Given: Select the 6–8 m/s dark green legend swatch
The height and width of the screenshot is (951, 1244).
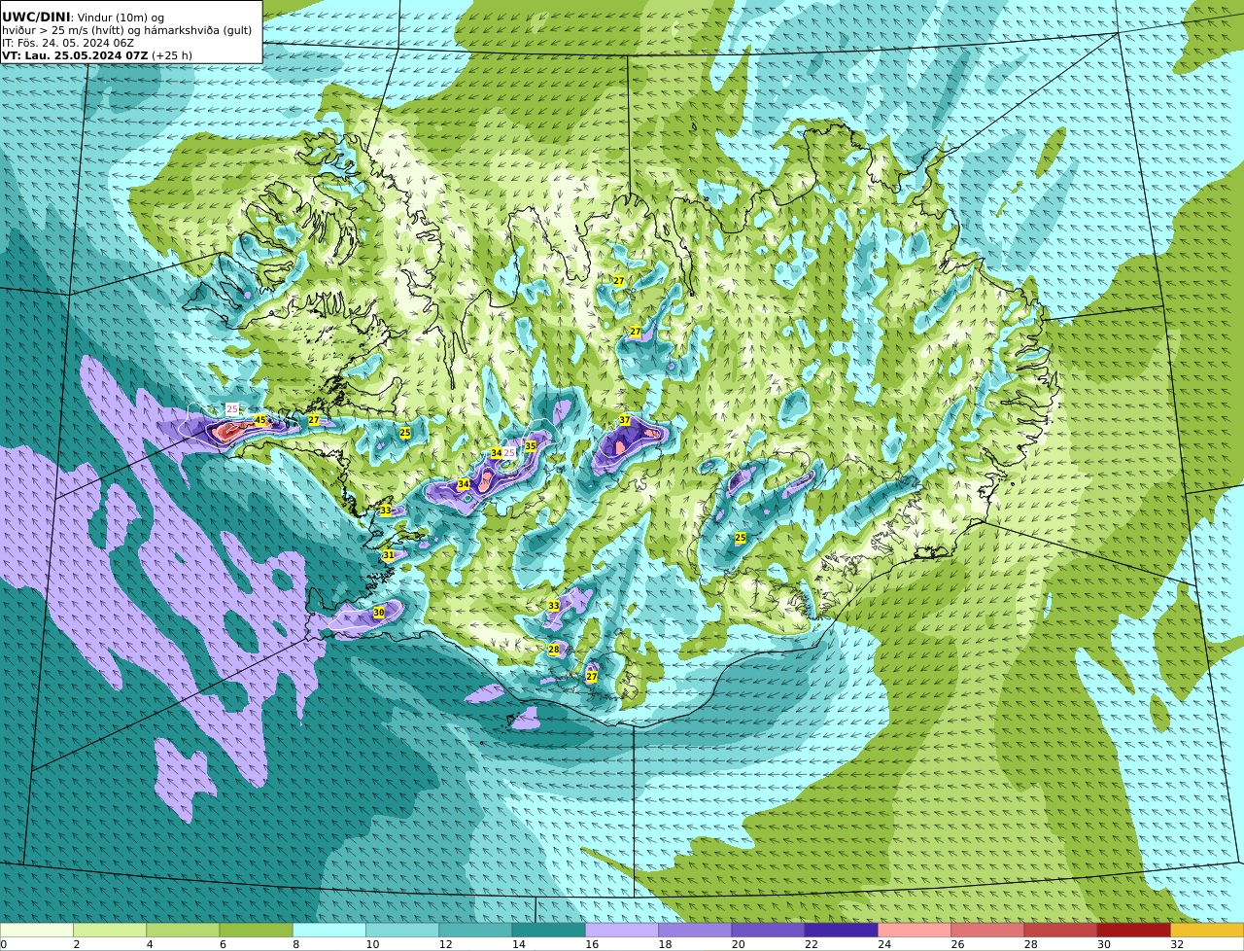Looking at the screenshot, I should (256, 931).
